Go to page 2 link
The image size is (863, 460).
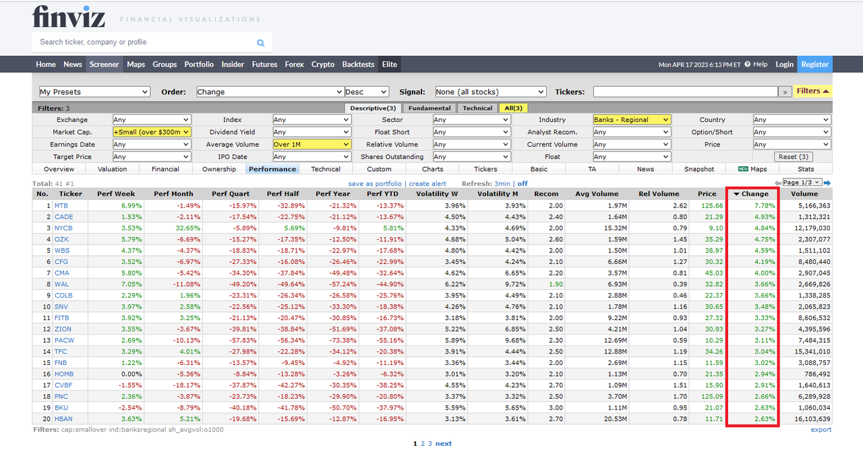(x=423, y=444)
